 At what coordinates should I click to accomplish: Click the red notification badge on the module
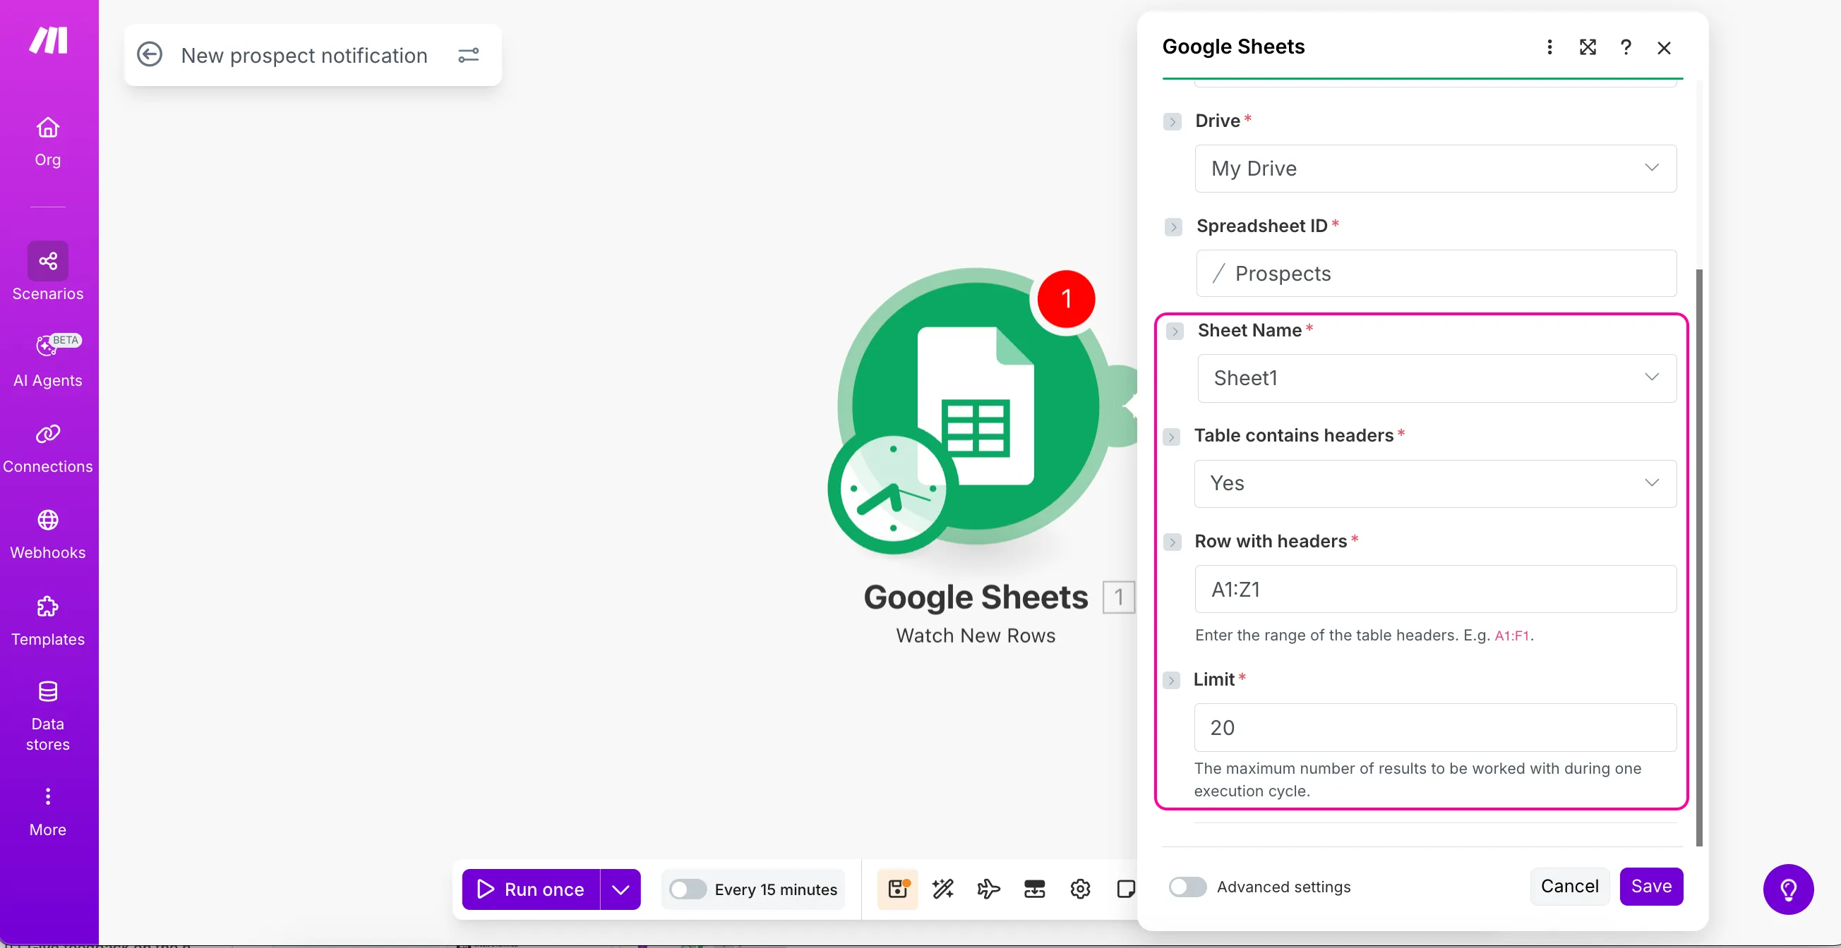[x=1067, y=298]
